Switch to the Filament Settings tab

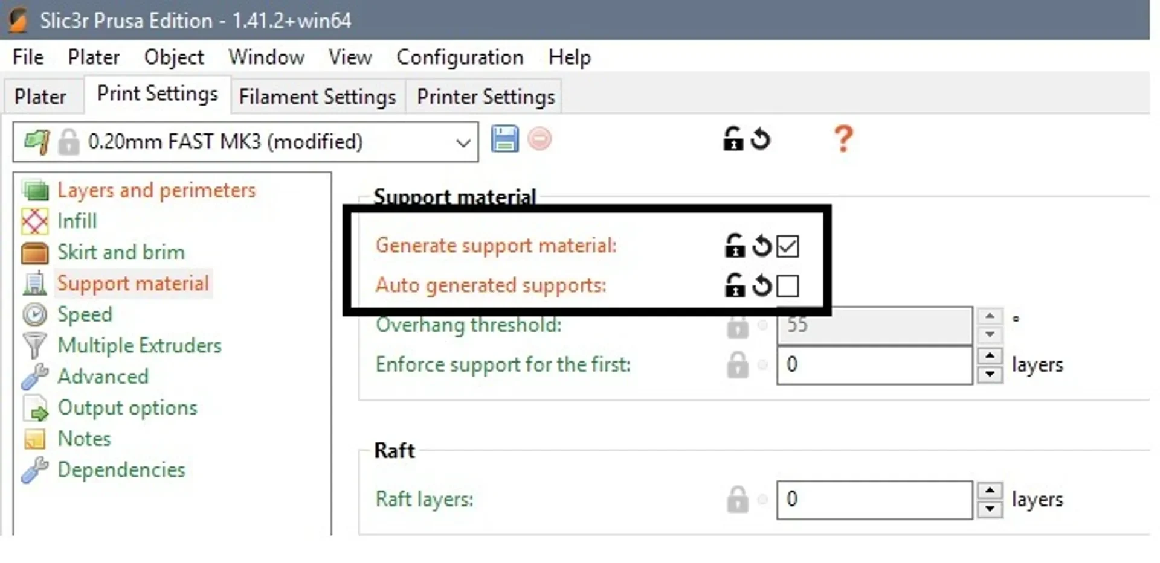317,97
